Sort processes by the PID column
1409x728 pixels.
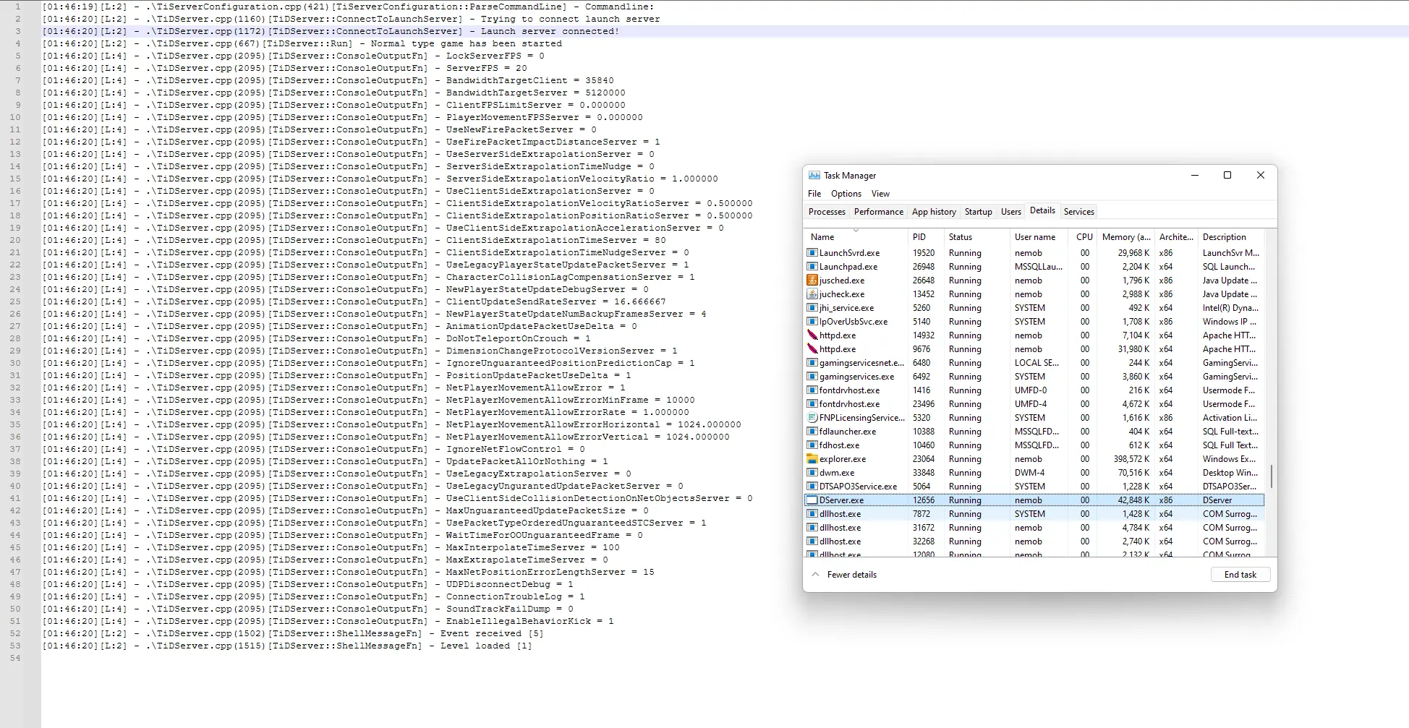[x=926, y=237]
